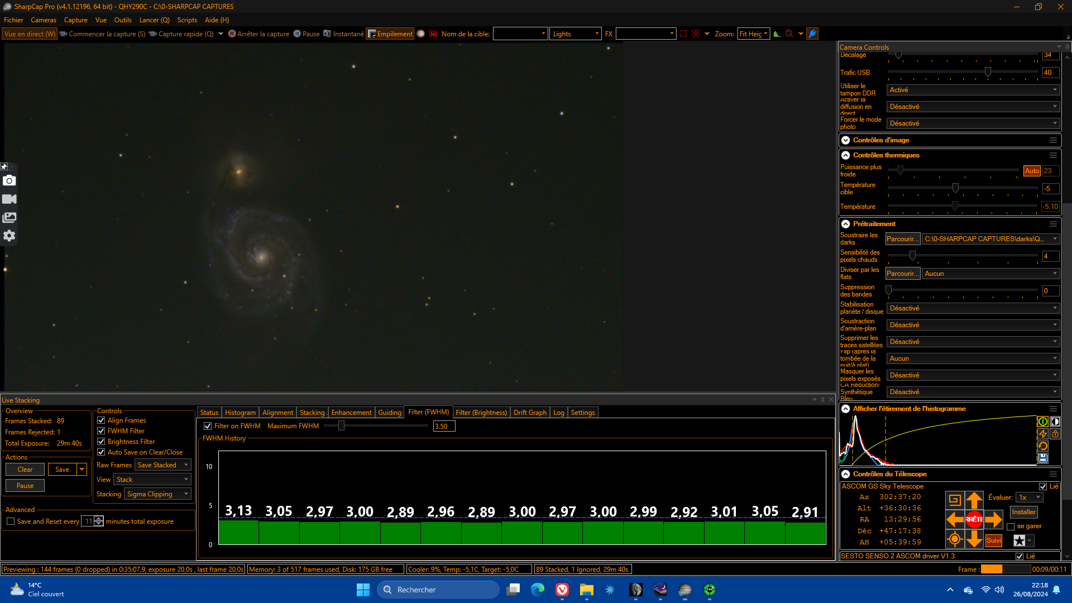
Task: Move telescope up with the up arrow
Action: coord(974,500)
